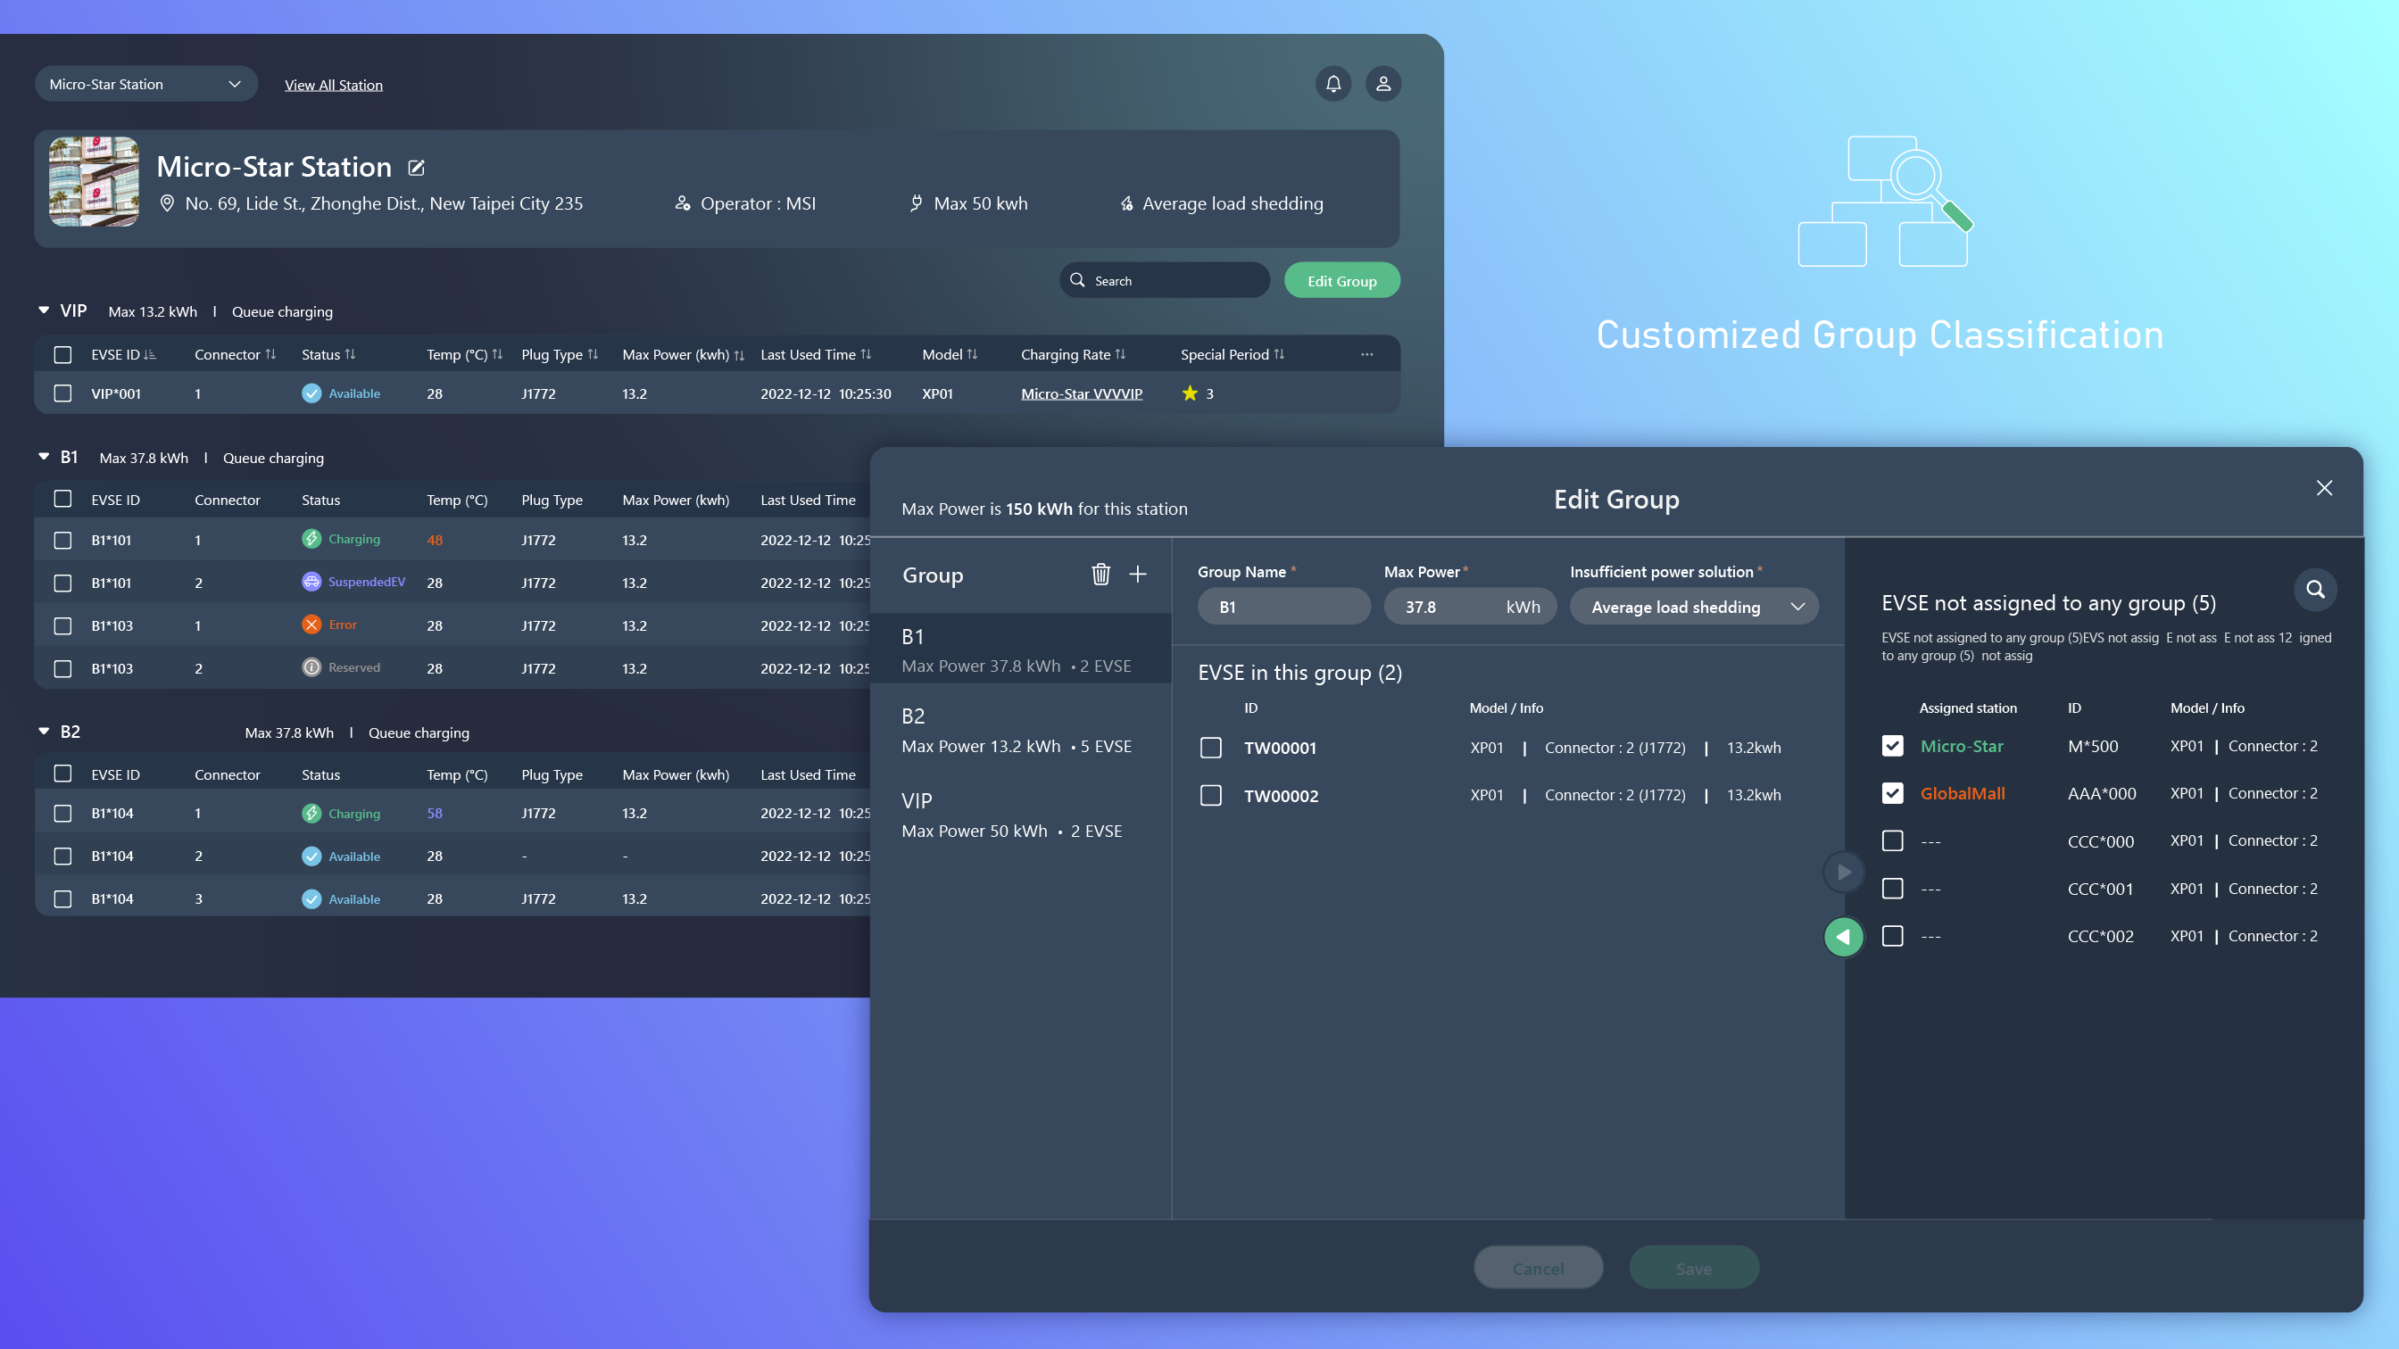Expand the Insufficient power solution dropdown
Screen dimensions: 2399x1349
(x=1694, y=606)
